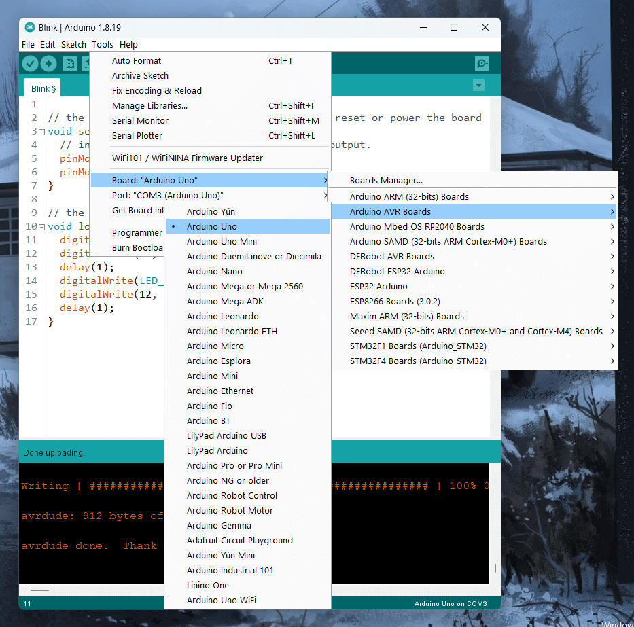Open Serial Monitor menu entry

(x=210, y=120)
